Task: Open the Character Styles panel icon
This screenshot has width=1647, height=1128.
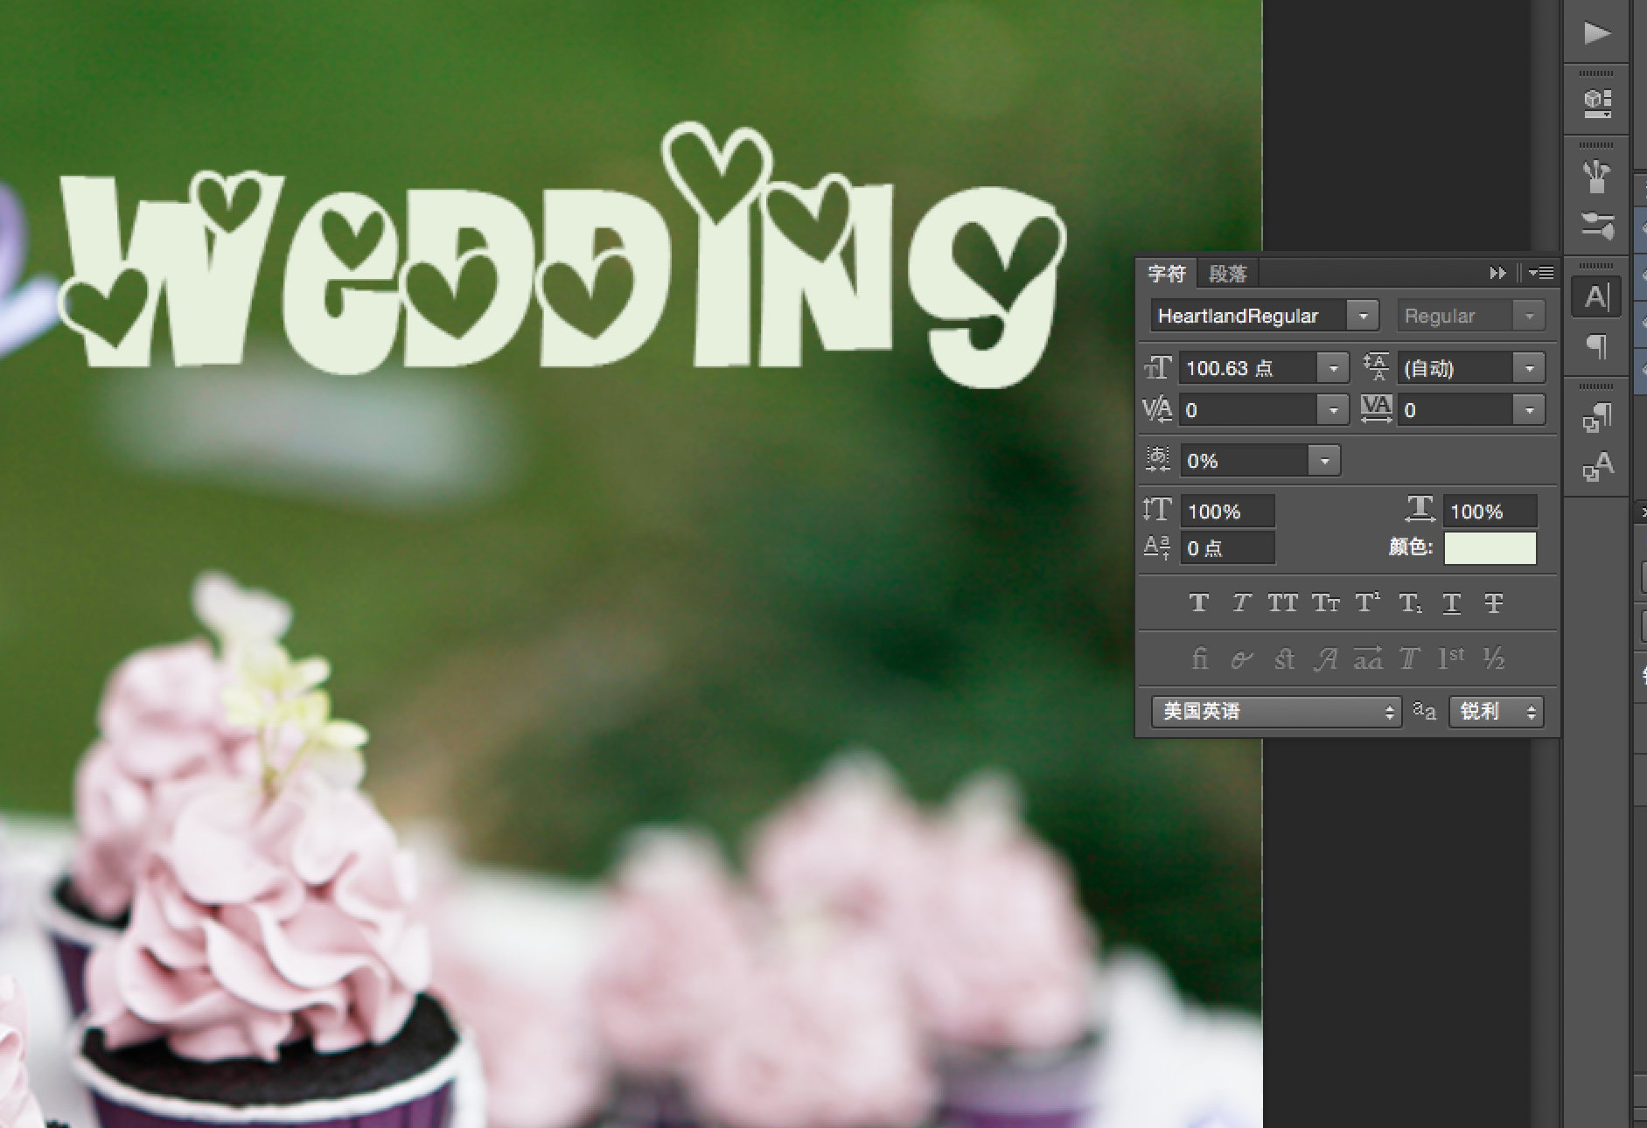Action: [1597, 466]
